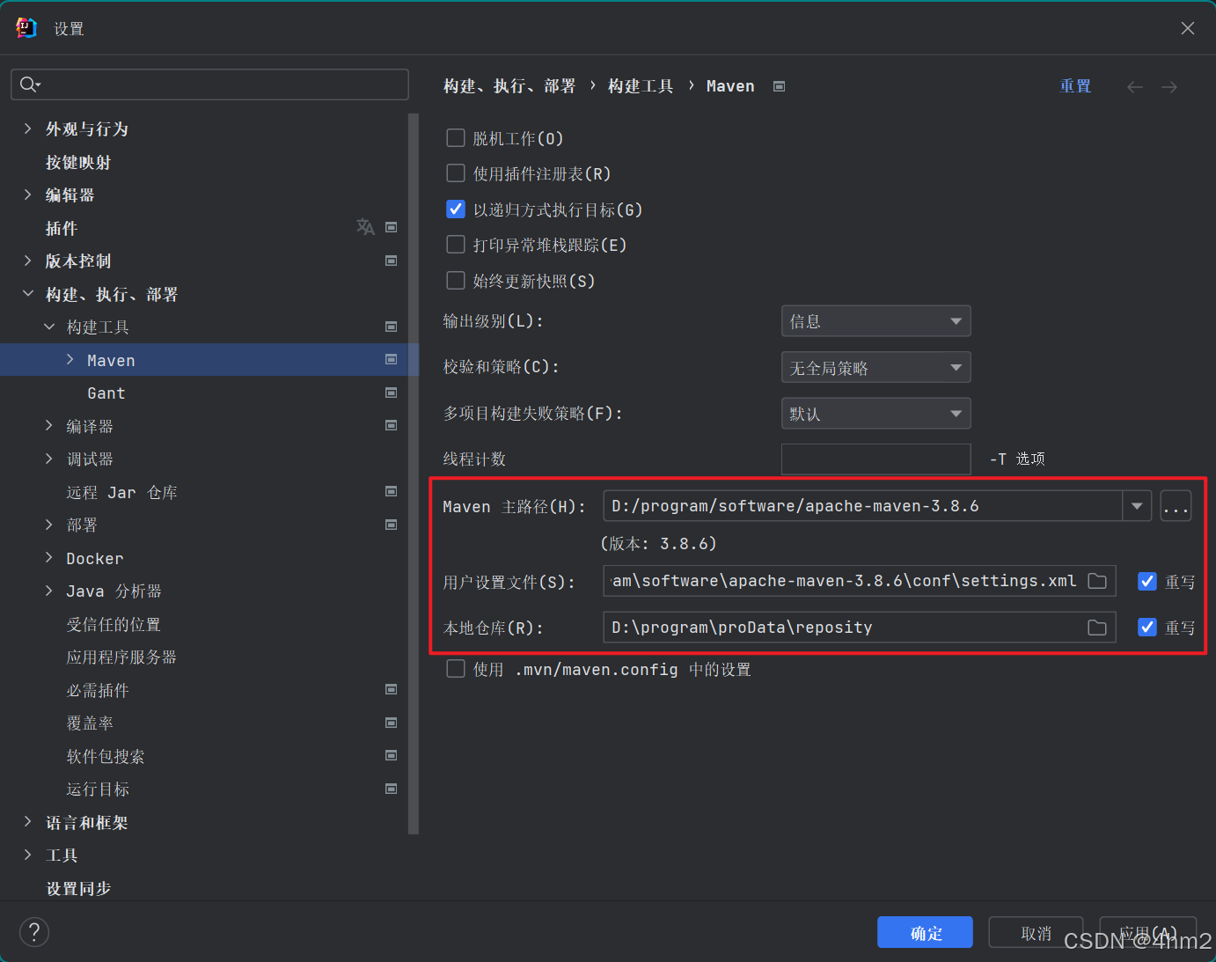This screenshot has height=962, width=1216.
Task: Click project-level marker icon next to 软件包搜索
Action: (x=392, y=755)
